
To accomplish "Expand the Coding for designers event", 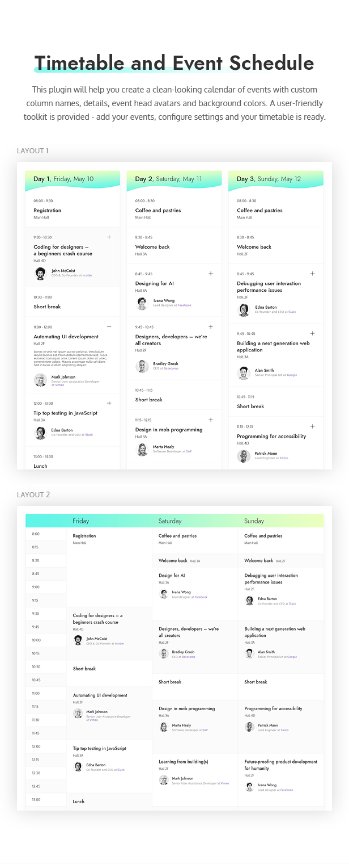I will coord(109,237).
